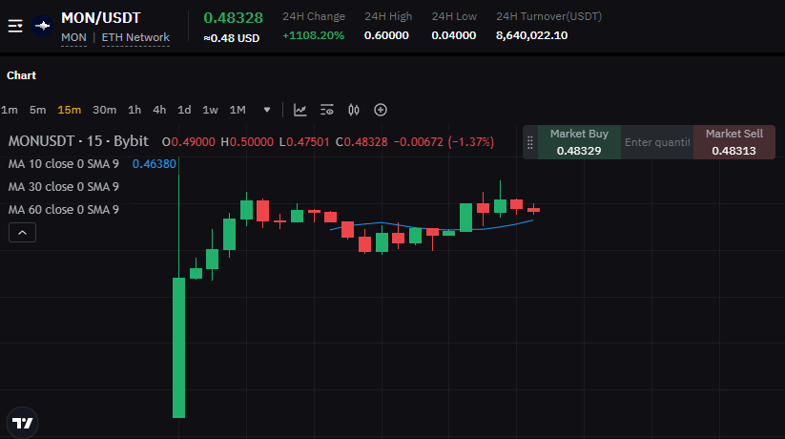785x439 pixels.
Task: Click the turnover value 8,640,022.10
Action: 531,35
